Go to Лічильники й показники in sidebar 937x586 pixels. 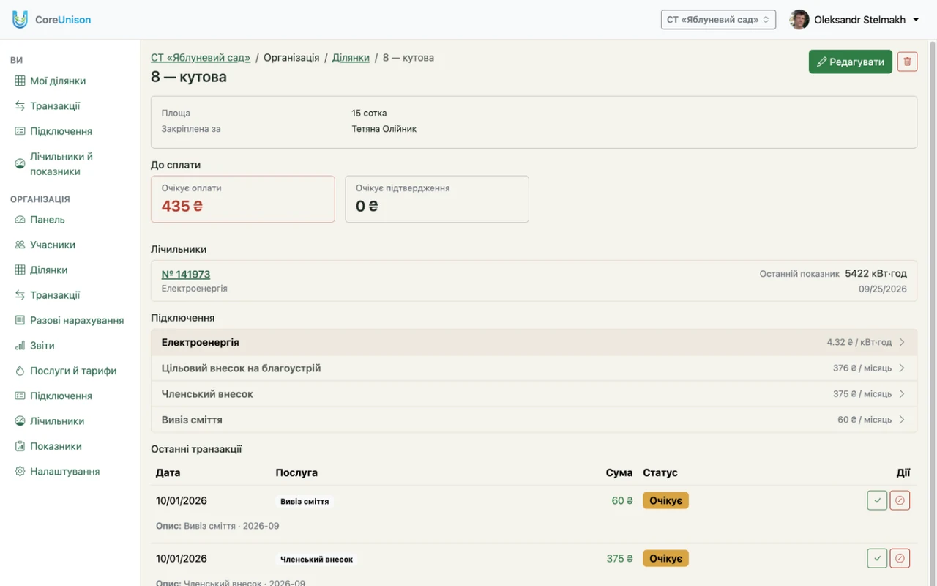[61, 164]
